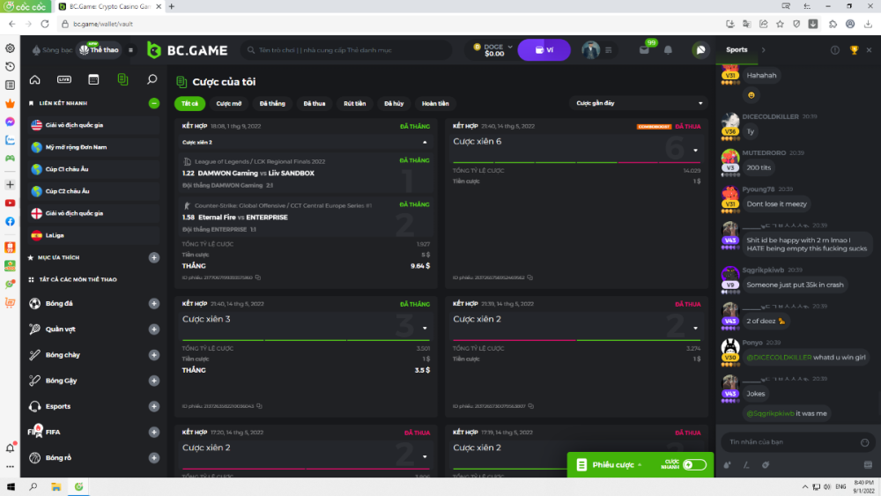Open the LIVE matches icon in sidebar
881x496 pixels.
point(64,79)
